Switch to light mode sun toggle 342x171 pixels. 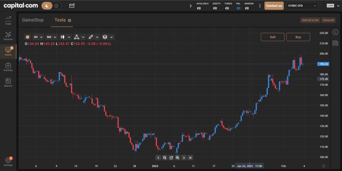click(56, 6)
